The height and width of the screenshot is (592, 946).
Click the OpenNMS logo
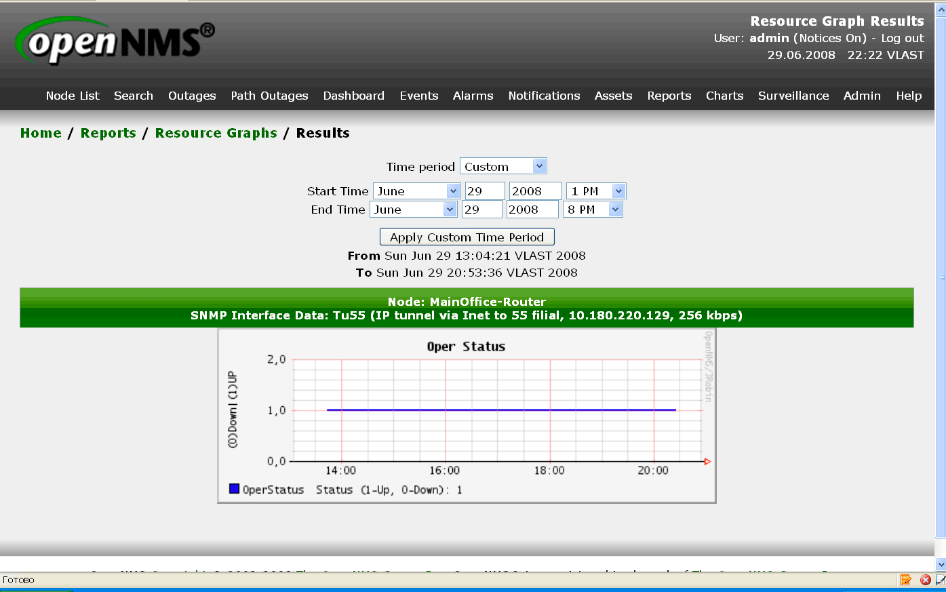(x=114, y=41)
